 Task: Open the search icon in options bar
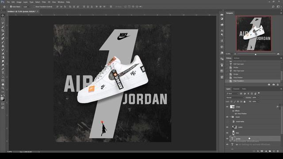tap(273, 7)
